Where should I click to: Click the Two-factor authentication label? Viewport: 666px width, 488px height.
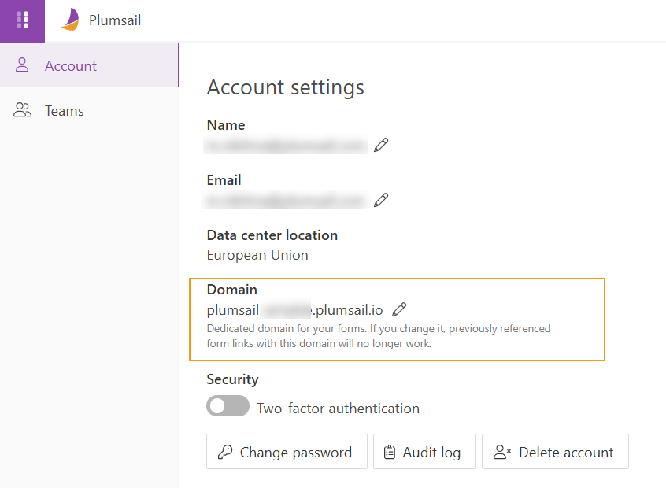pyautogui.click(x=338, y=409)
